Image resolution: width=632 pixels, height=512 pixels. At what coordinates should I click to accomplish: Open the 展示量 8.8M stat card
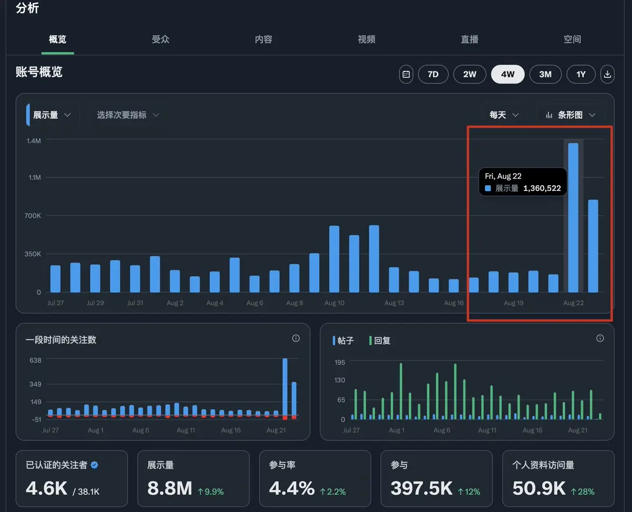pos(193,478)
